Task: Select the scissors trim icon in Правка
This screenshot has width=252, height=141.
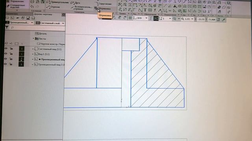Action: pos(130,5)
